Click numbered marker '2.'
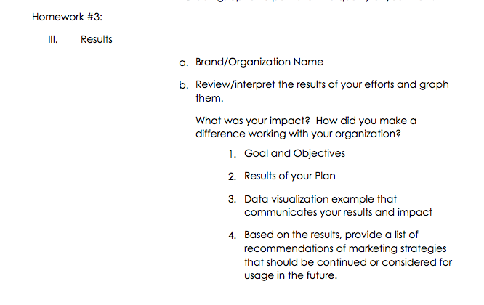The width and height of the screenshot is (484, 305). tap(232, 176)
